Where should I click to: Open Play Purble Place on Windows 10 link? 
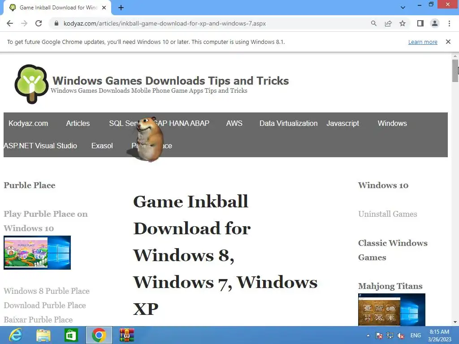[x=45, y=221]
